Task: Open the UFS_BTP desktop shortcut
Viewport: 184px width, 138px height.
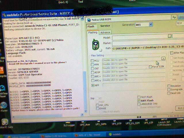Action: coord(116,123)
